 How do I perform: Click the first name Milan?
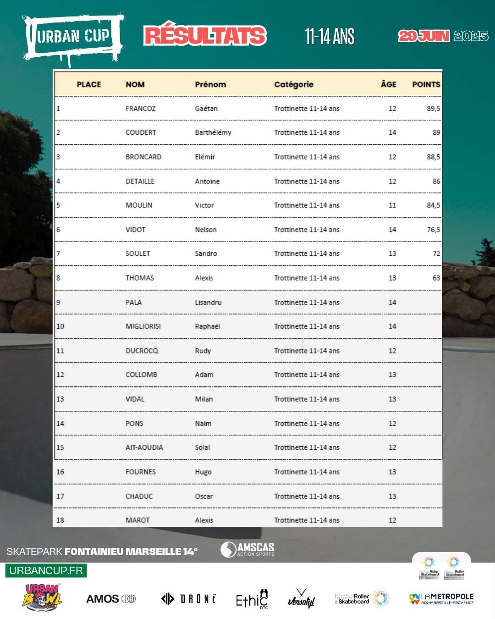204,399
